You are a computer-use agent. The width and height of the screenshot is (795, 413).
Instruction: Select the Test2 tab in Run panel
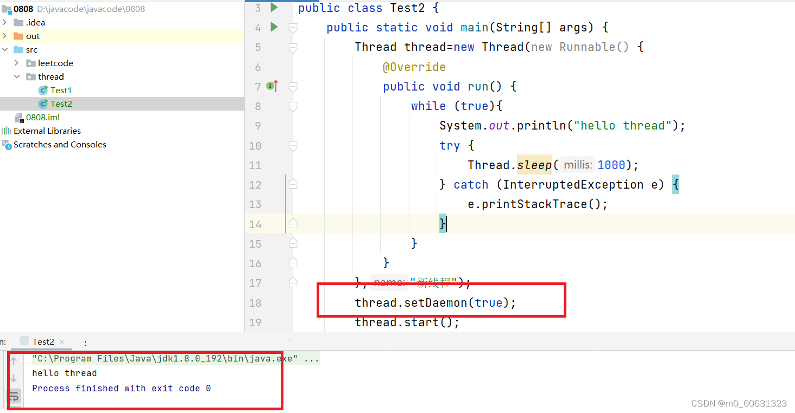(43, 341)
